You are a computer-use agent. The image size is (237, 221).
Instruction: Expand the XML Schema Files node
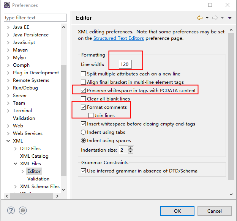point(16,187)
